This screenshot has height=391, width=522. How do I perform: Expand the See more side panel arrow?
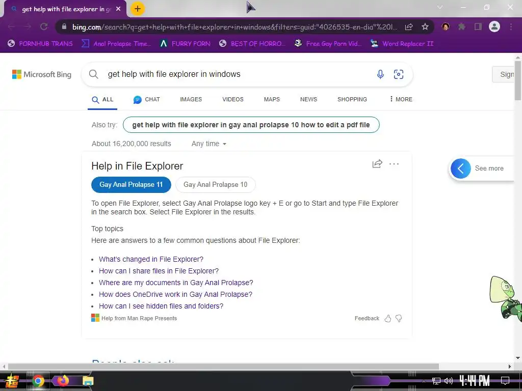coord(461,169)
